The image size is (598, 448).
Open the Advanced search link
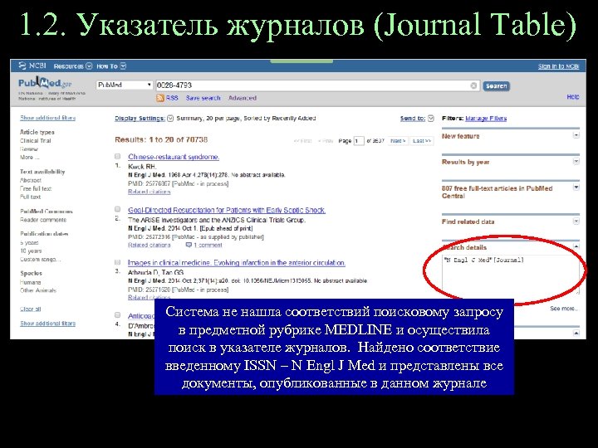[x=243, y=98]
